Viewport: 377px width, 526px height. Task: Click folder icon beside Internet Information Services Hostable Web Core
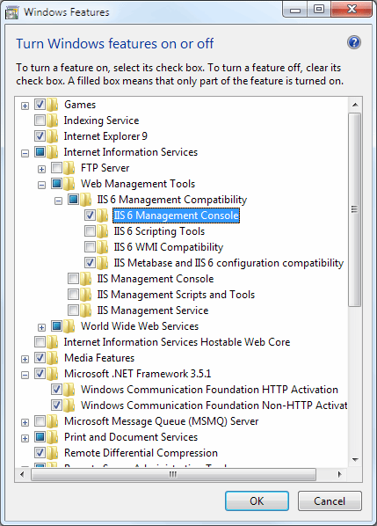(x=52, y=342)
